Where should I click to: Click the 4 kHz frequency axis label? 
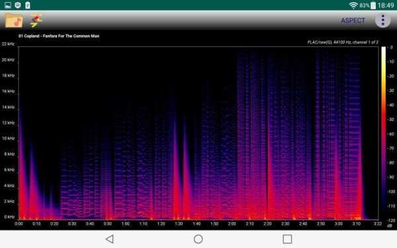[x=9, y=186]
